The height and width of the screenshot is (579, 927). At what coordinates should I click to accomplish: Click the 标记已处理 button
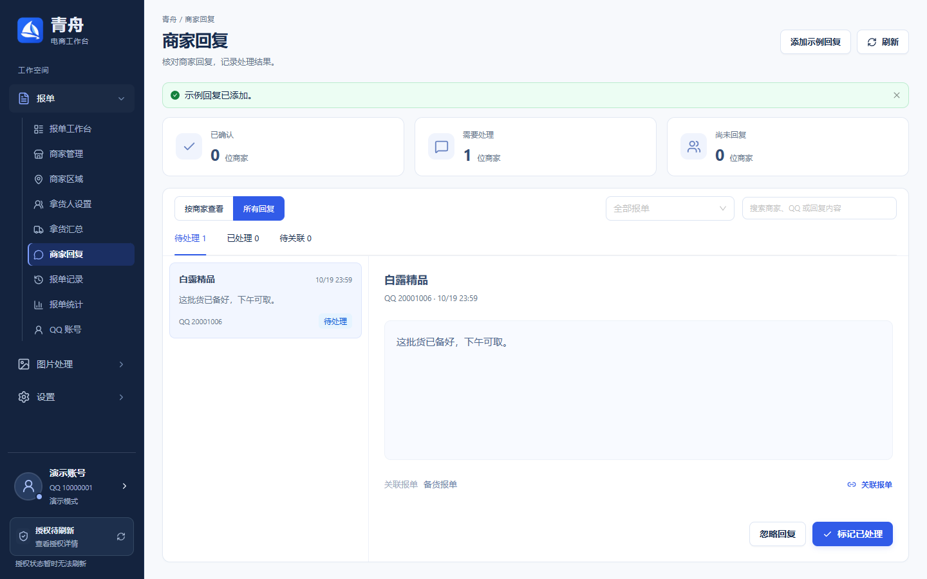(x=852, y=534)
